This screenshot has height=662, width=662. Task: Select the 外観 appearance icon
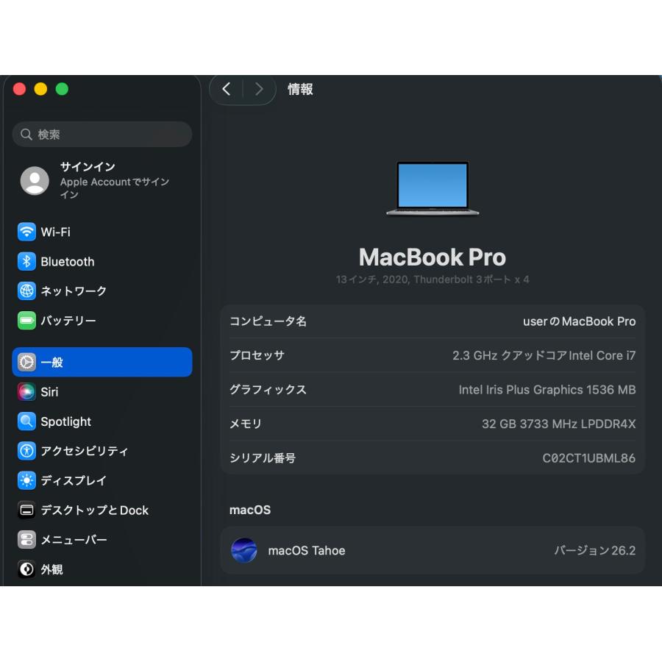[26, 569]
